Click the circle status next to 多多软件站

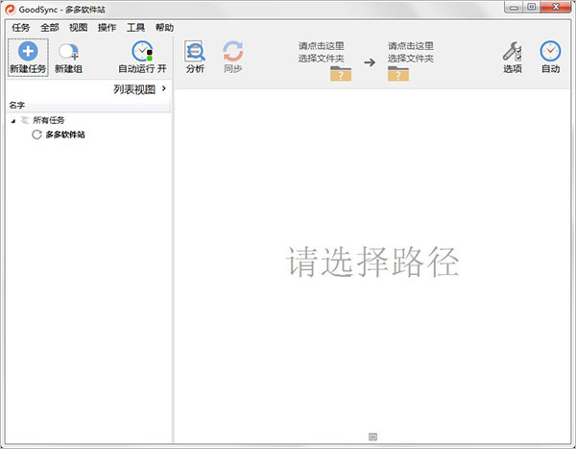(x=36, y=135)
